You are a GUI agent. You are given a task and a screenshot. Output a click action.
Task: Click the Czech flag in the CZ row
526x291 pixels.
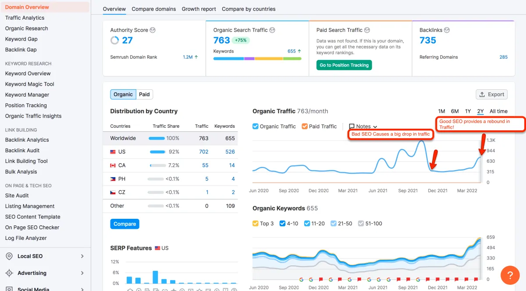[113, 192]
